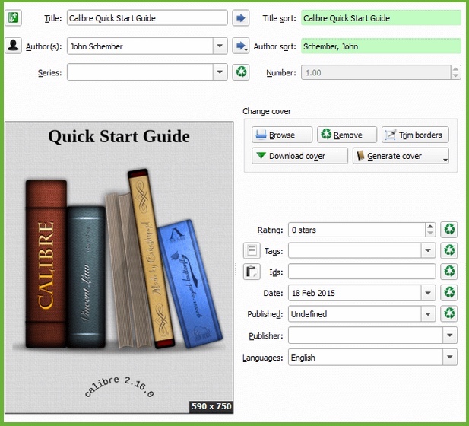Click the swap title and author icon
Viewport: 469px width, 426px height.
[x=13, y=18]
